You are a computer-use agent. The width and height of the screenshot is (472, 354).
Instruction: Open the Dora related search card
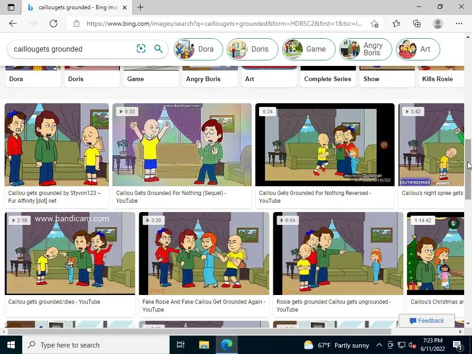(33, 77)
